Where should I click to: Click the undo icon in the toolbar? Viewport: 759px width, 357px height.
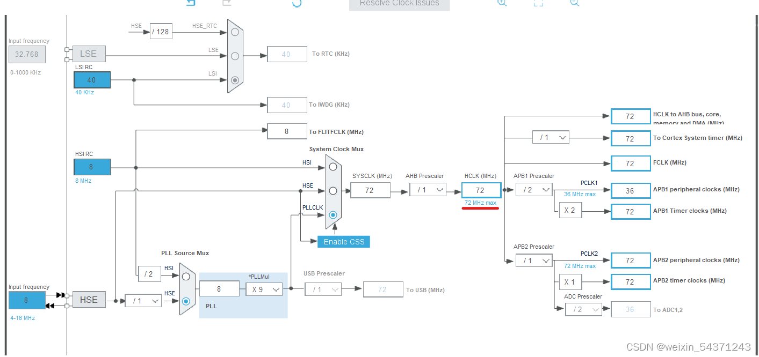(x=190, y=3)
